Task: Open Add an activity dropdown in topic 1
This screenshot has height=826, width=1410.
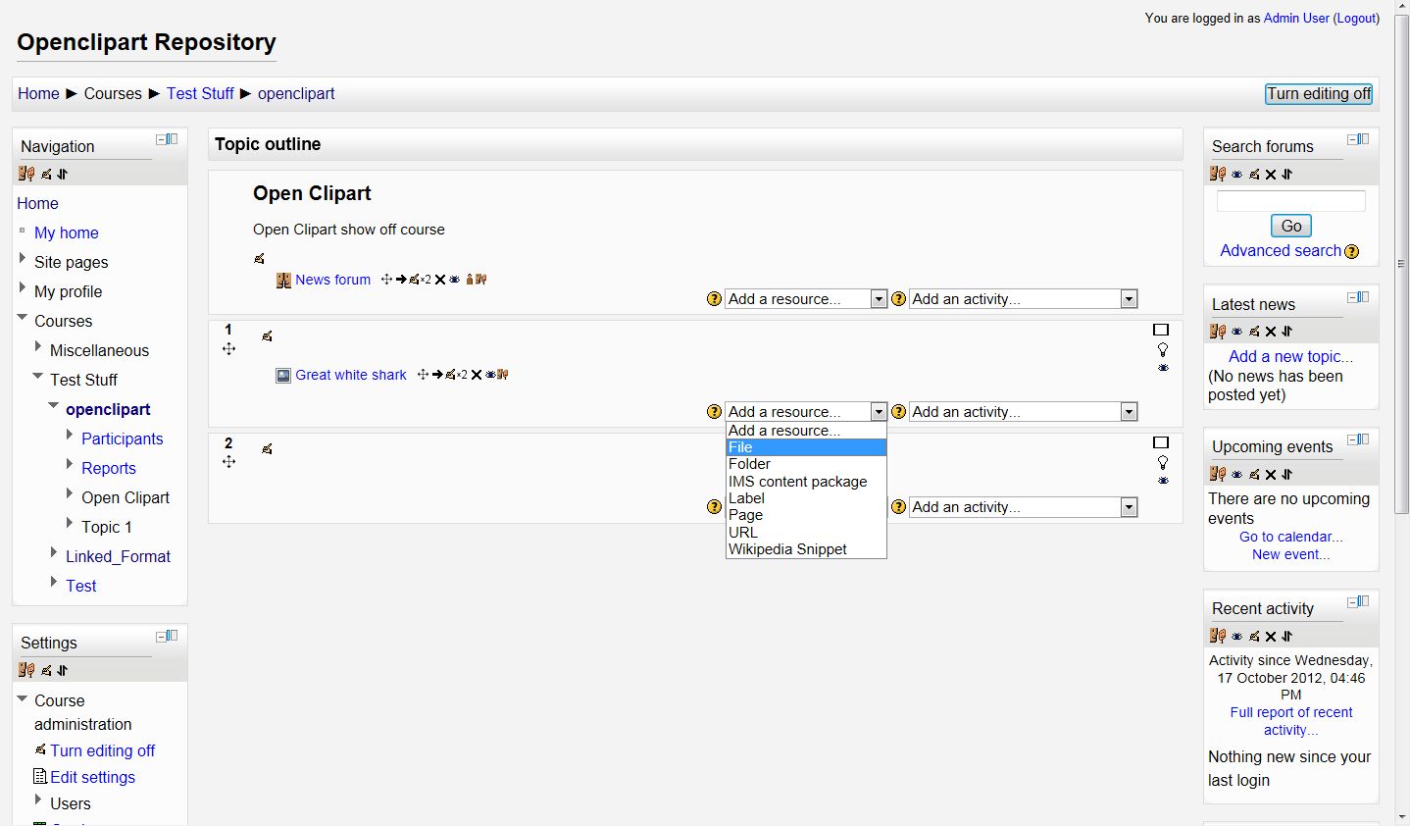Action: 1023,412
